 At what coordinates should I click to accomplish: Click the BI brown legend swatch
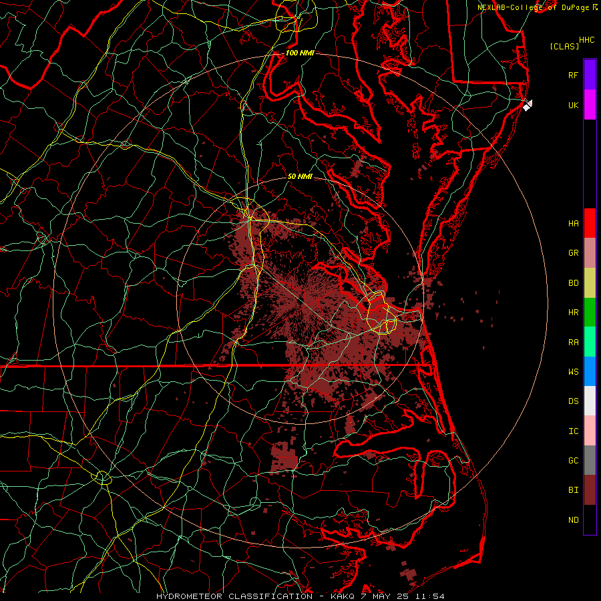[x=590, y=490]
